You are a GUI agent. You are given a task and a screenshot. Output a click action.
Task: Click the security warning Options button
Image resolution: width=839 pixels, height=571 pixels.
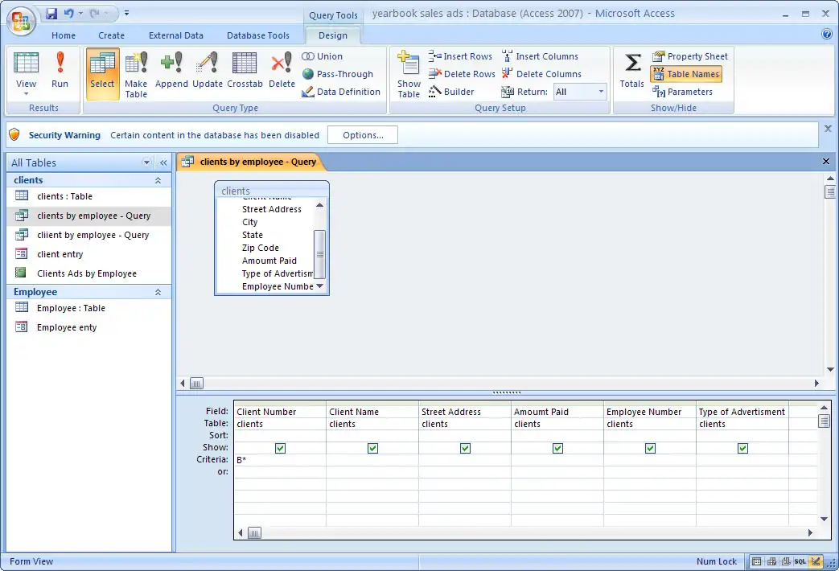[362, 135]
